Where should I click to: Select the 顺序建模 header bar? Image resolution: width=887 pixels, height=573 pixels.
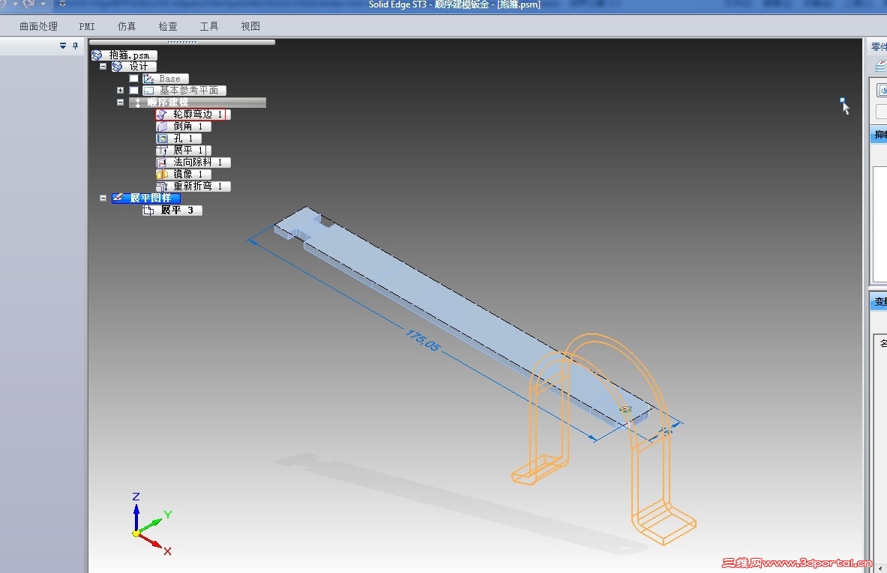click(x=197, y=103)
